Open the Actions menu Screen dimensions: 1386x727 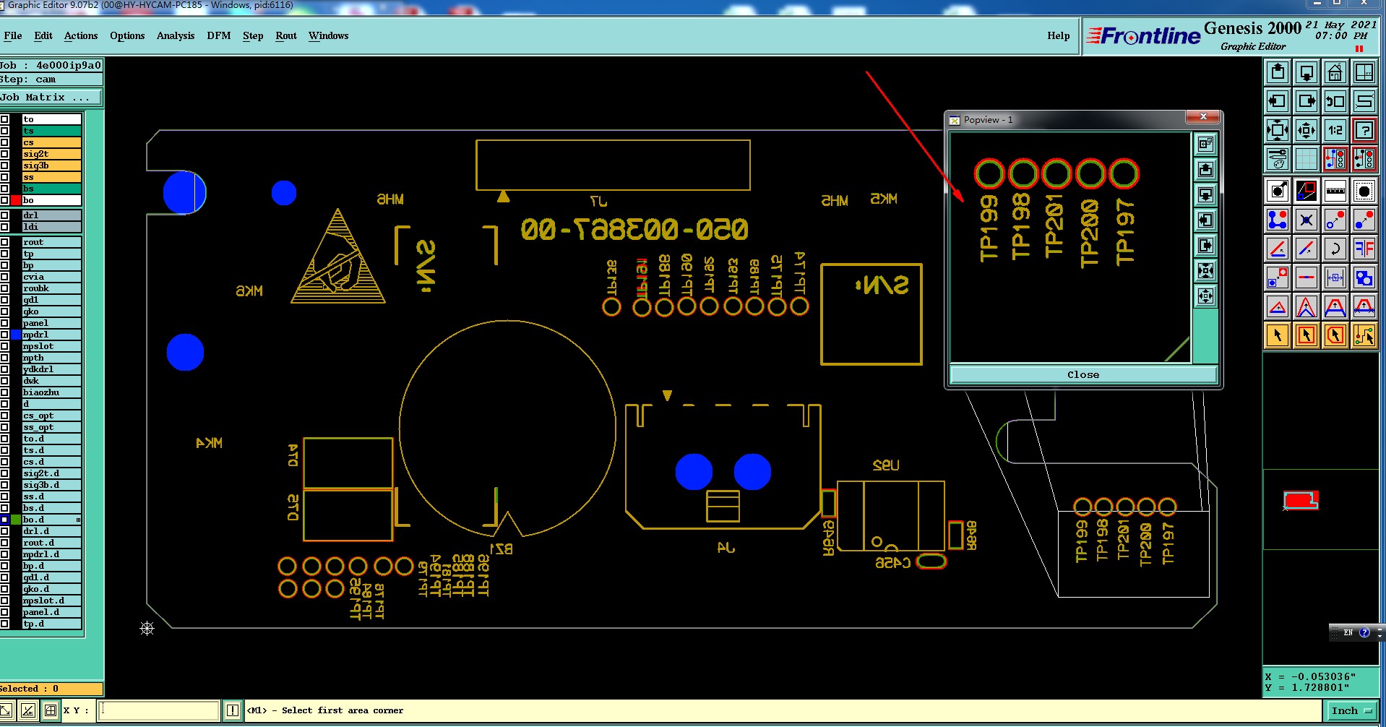click(x=81, y=35)
